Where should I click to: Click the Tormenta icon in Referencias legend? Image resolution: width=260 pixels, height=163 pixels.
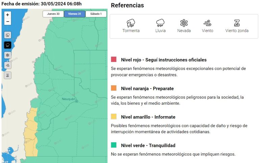click(131, 23)
